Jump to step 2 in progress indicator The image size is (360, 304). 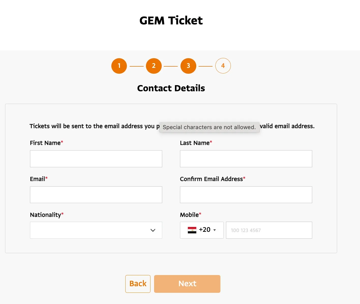[154, 66]
